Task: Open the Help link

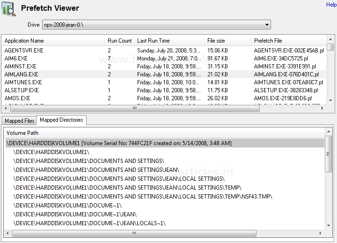Action: click(x=331, y=5)
